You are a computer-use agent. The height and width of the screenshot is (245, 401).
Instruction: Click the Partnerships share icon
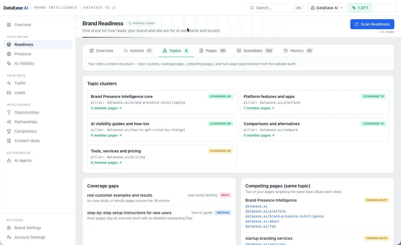coord(9,122)
